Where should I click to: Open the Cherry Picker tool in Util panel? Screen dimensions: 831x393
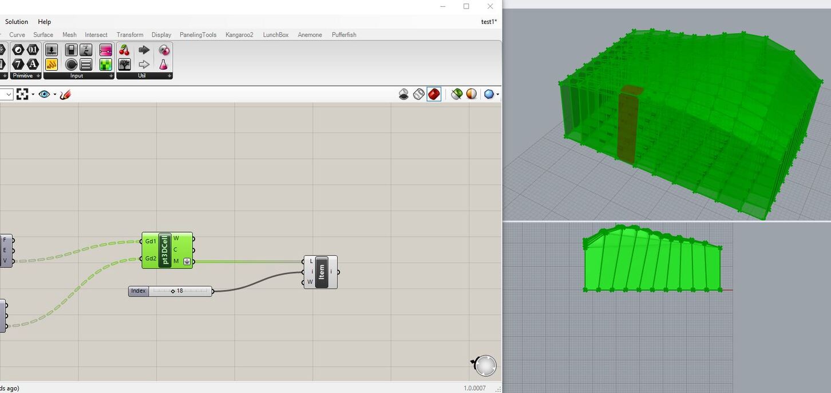pos(124,51)
